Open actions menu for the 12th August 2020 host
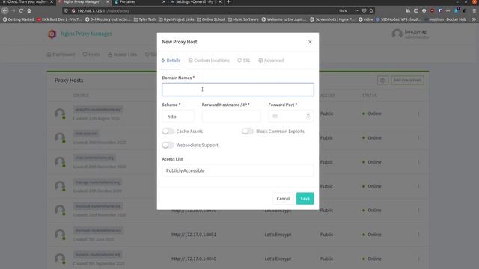The width and height of the screenshot is (479, 269). [x=418, y=114]
